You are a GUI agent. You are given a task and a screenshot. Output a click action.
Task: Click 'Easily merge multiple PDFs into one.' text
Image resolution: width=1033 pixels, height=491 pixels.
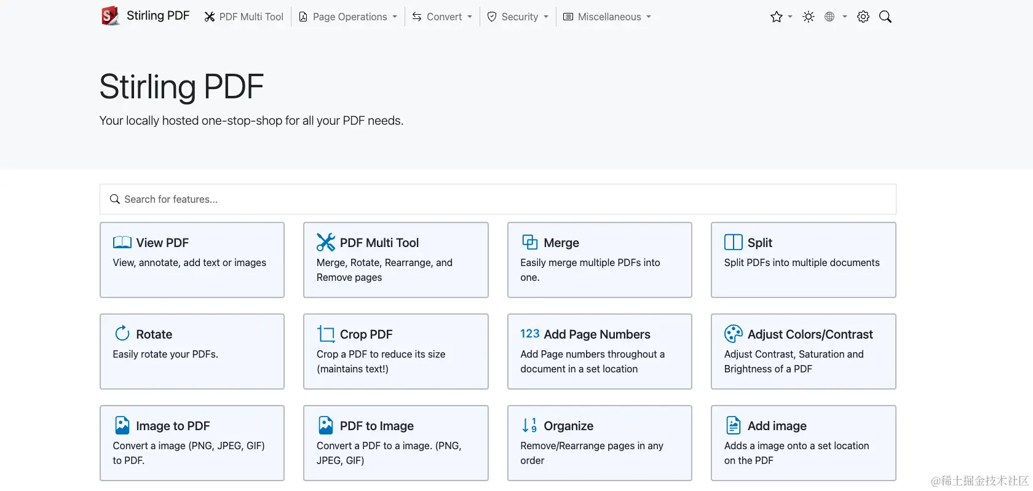590,270
